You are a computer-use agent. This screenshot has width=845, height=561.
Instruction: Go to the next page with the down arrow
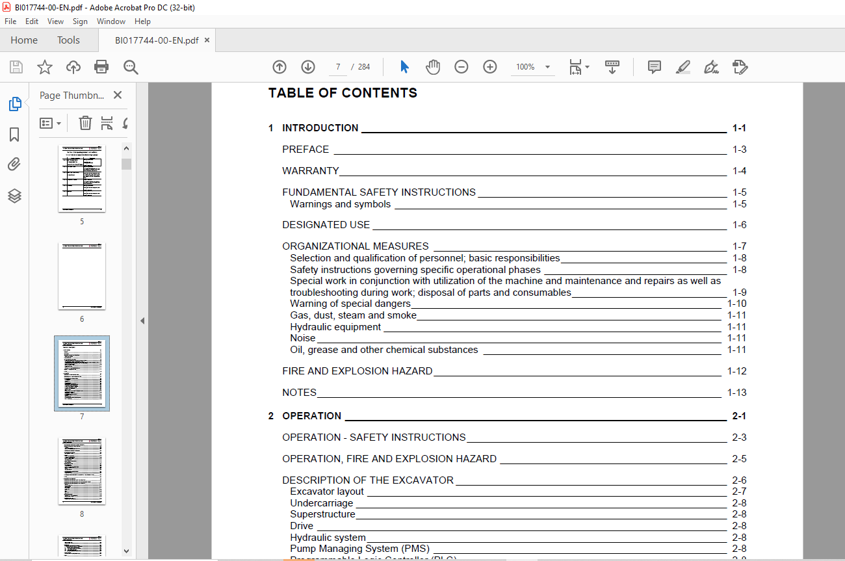[x=308, y=67]
